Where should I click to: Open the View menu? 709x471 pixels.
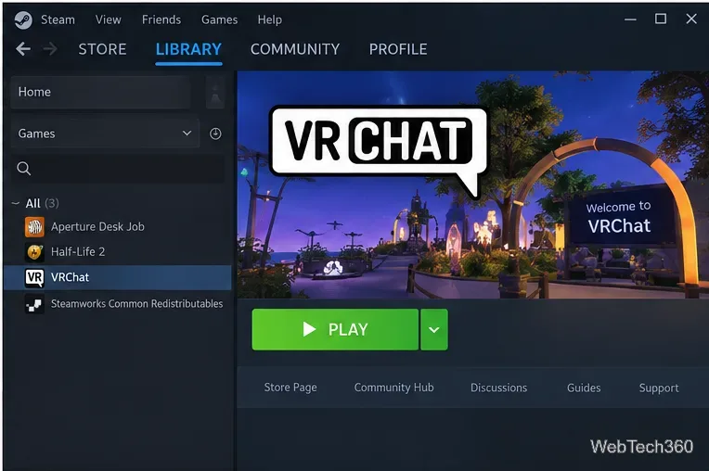pyautogui.click(x=108, y=19)
